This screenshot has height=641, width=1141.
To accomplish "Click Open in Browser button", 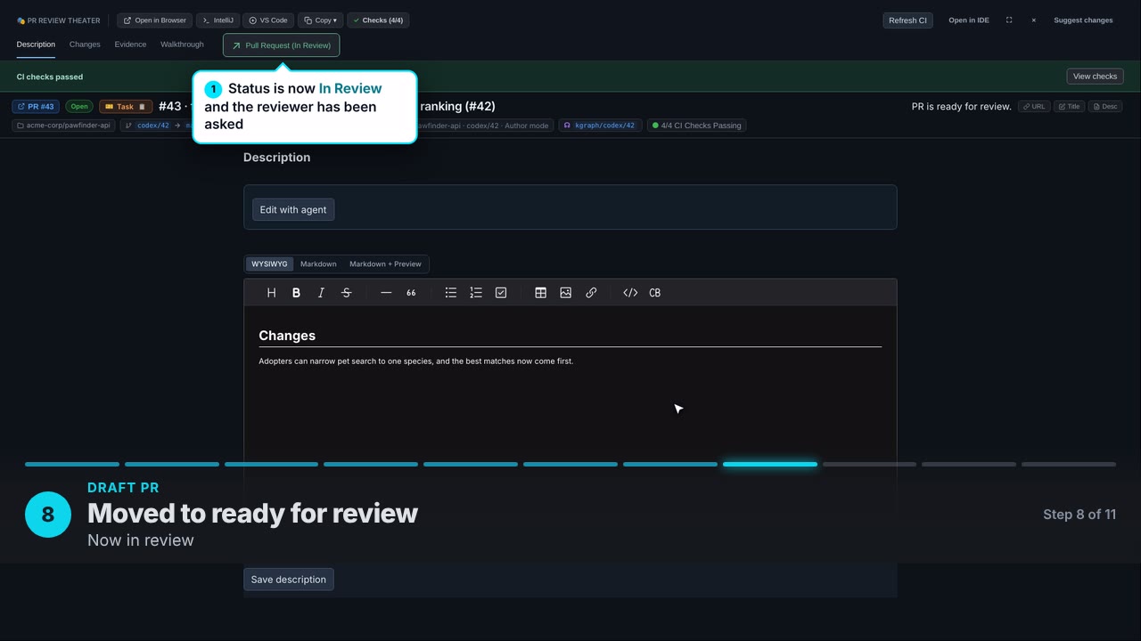I will click(155, 20).
